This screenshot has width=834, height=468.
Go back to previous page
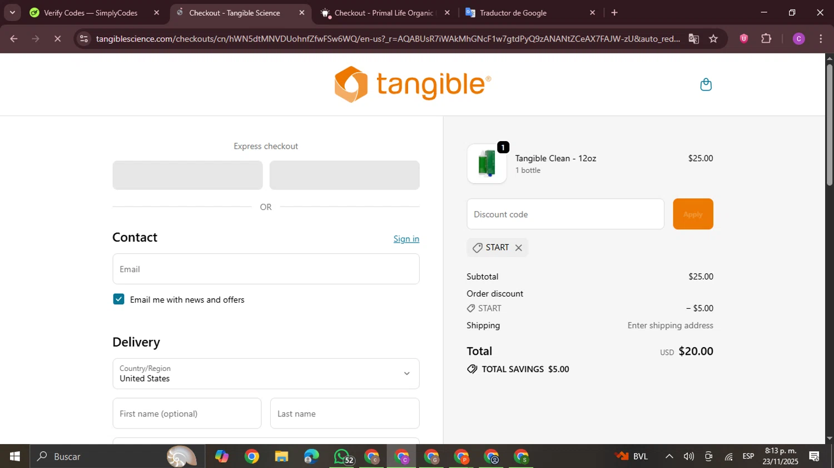(x=14, y=39)
